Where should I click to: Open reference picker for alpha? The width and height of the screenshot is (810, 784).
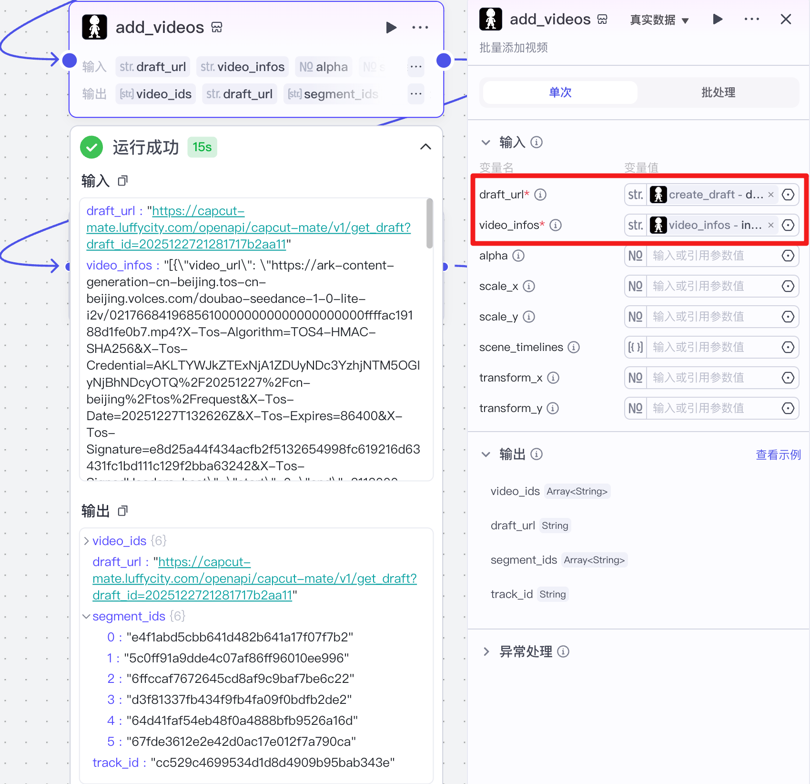pos(788,256)
